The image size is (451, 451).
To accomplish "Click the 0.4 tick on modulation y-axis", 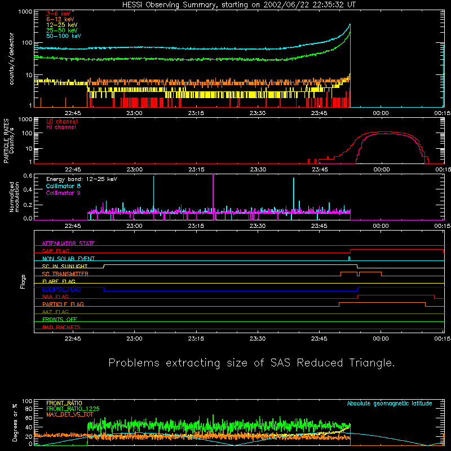I will [x=28, y=189].
